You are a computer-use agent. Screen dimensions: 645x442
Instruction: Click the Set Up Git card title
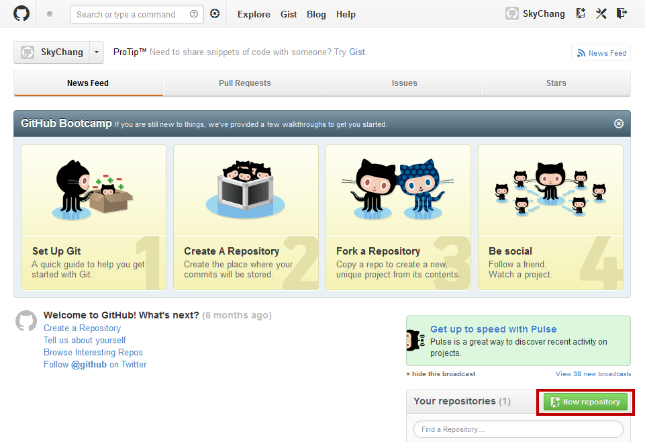coord(56,251)
